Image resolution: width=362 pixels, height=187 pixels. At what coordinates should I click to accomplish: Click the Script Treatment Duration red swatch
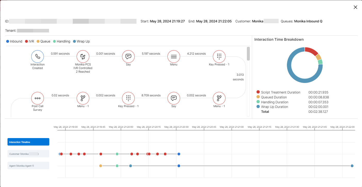258,92
